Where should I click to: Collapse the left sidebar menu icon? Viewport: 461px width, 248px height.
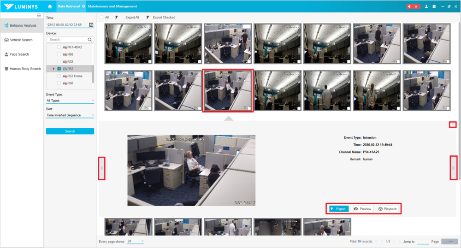pyautogui.click(x=39, y=15)
